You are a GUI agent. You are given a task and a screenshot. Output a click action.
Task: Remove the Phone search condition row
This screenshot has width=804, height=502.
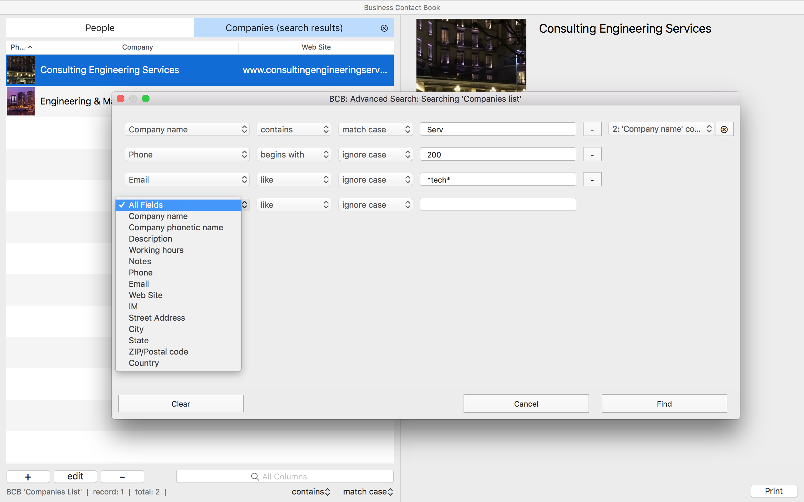(x=592, y=154)
